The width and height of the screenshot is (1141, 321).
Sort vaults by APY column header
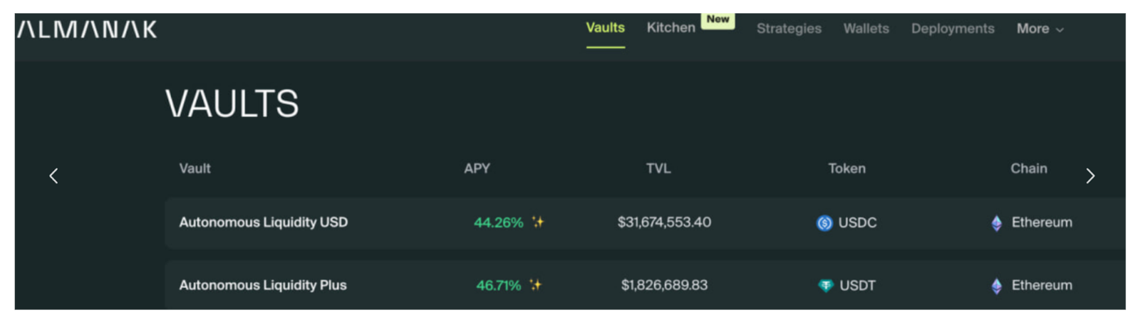tap(477, 168)
